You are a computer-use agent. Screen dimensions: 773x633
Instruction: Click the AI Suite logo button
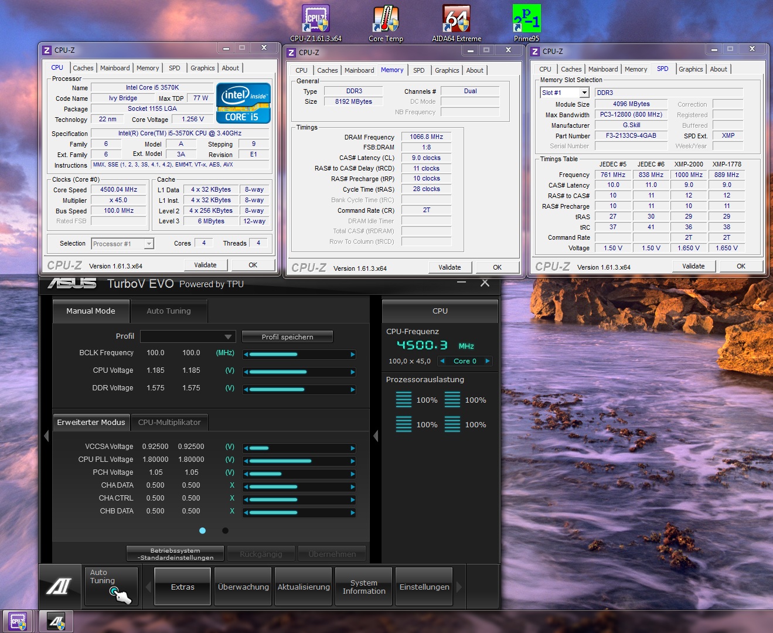point(60,586)
